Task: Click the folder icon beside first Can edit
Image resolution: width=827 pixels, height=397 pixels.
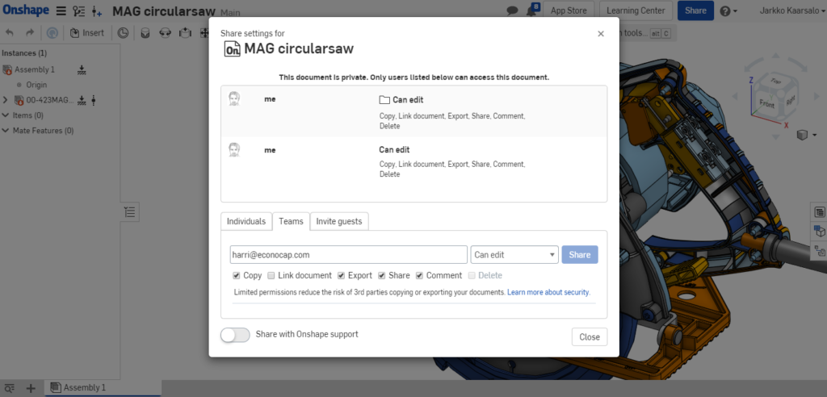Action: click(384, 99)
